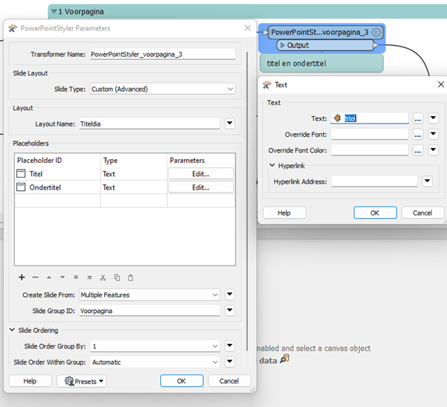Viewport: 447px width, 407px height.
Task: Click Edit button for Titel placeholder
Action: click(201, 173)
